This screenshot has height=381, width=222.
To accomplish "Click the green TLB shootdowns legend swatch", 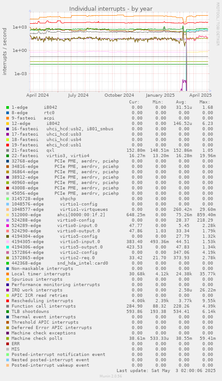I will 8,312.
